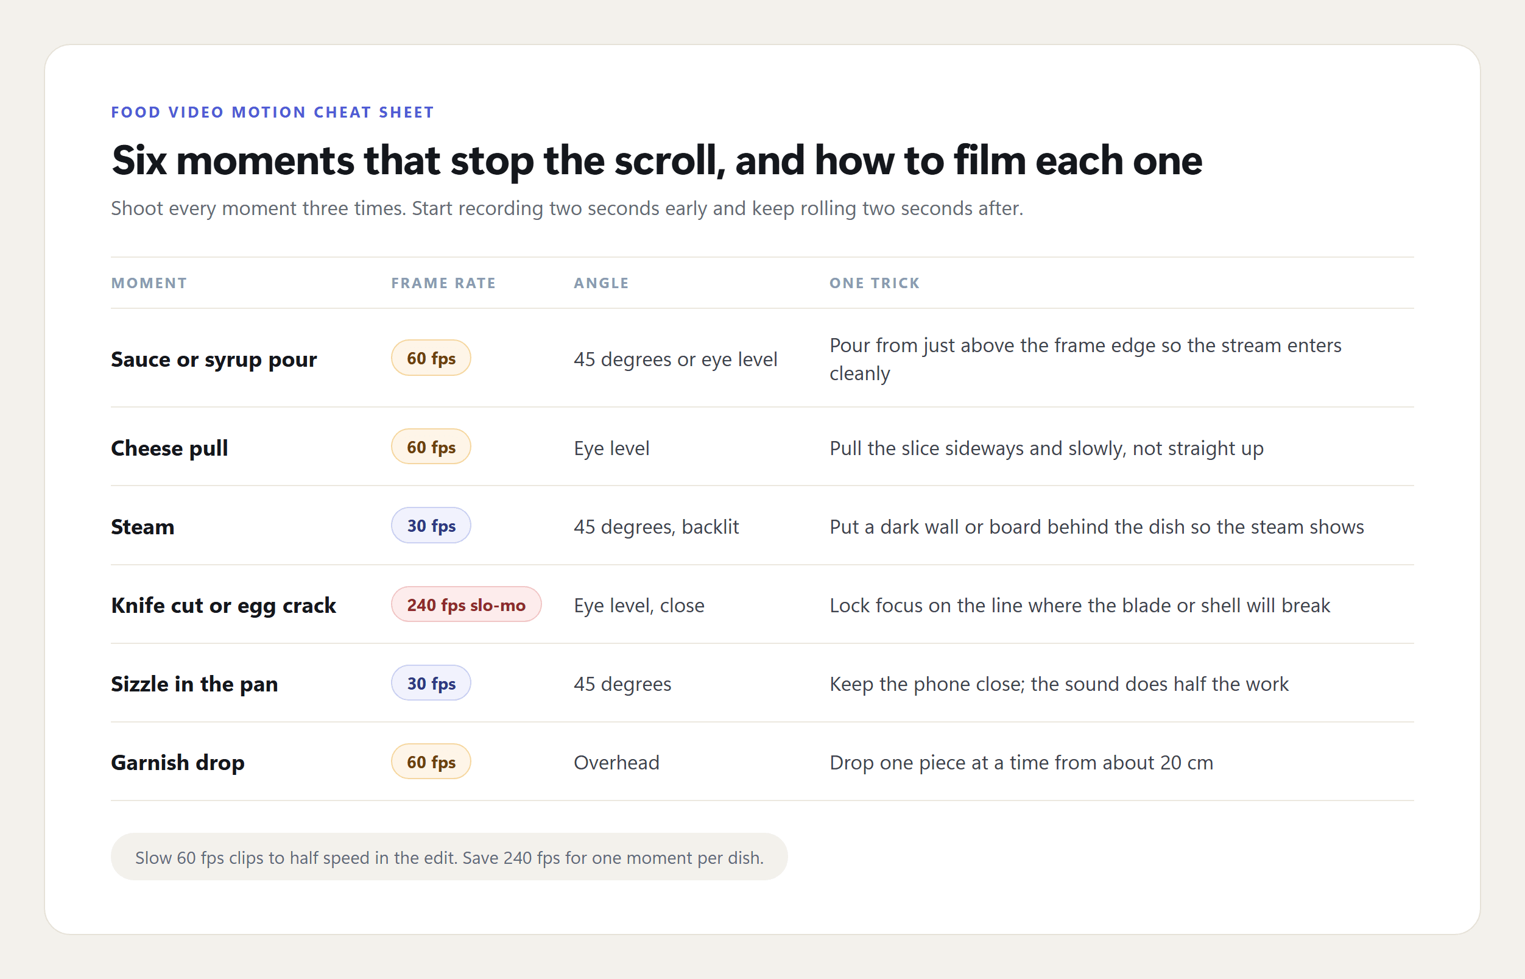This screenshot has height=979, width=1525.
Task: Select the 'Garnish drop' row title
Action: tap(177, 763)
